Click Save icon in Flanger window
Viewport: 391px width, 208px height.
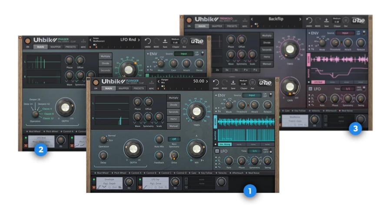pos(233,82)
